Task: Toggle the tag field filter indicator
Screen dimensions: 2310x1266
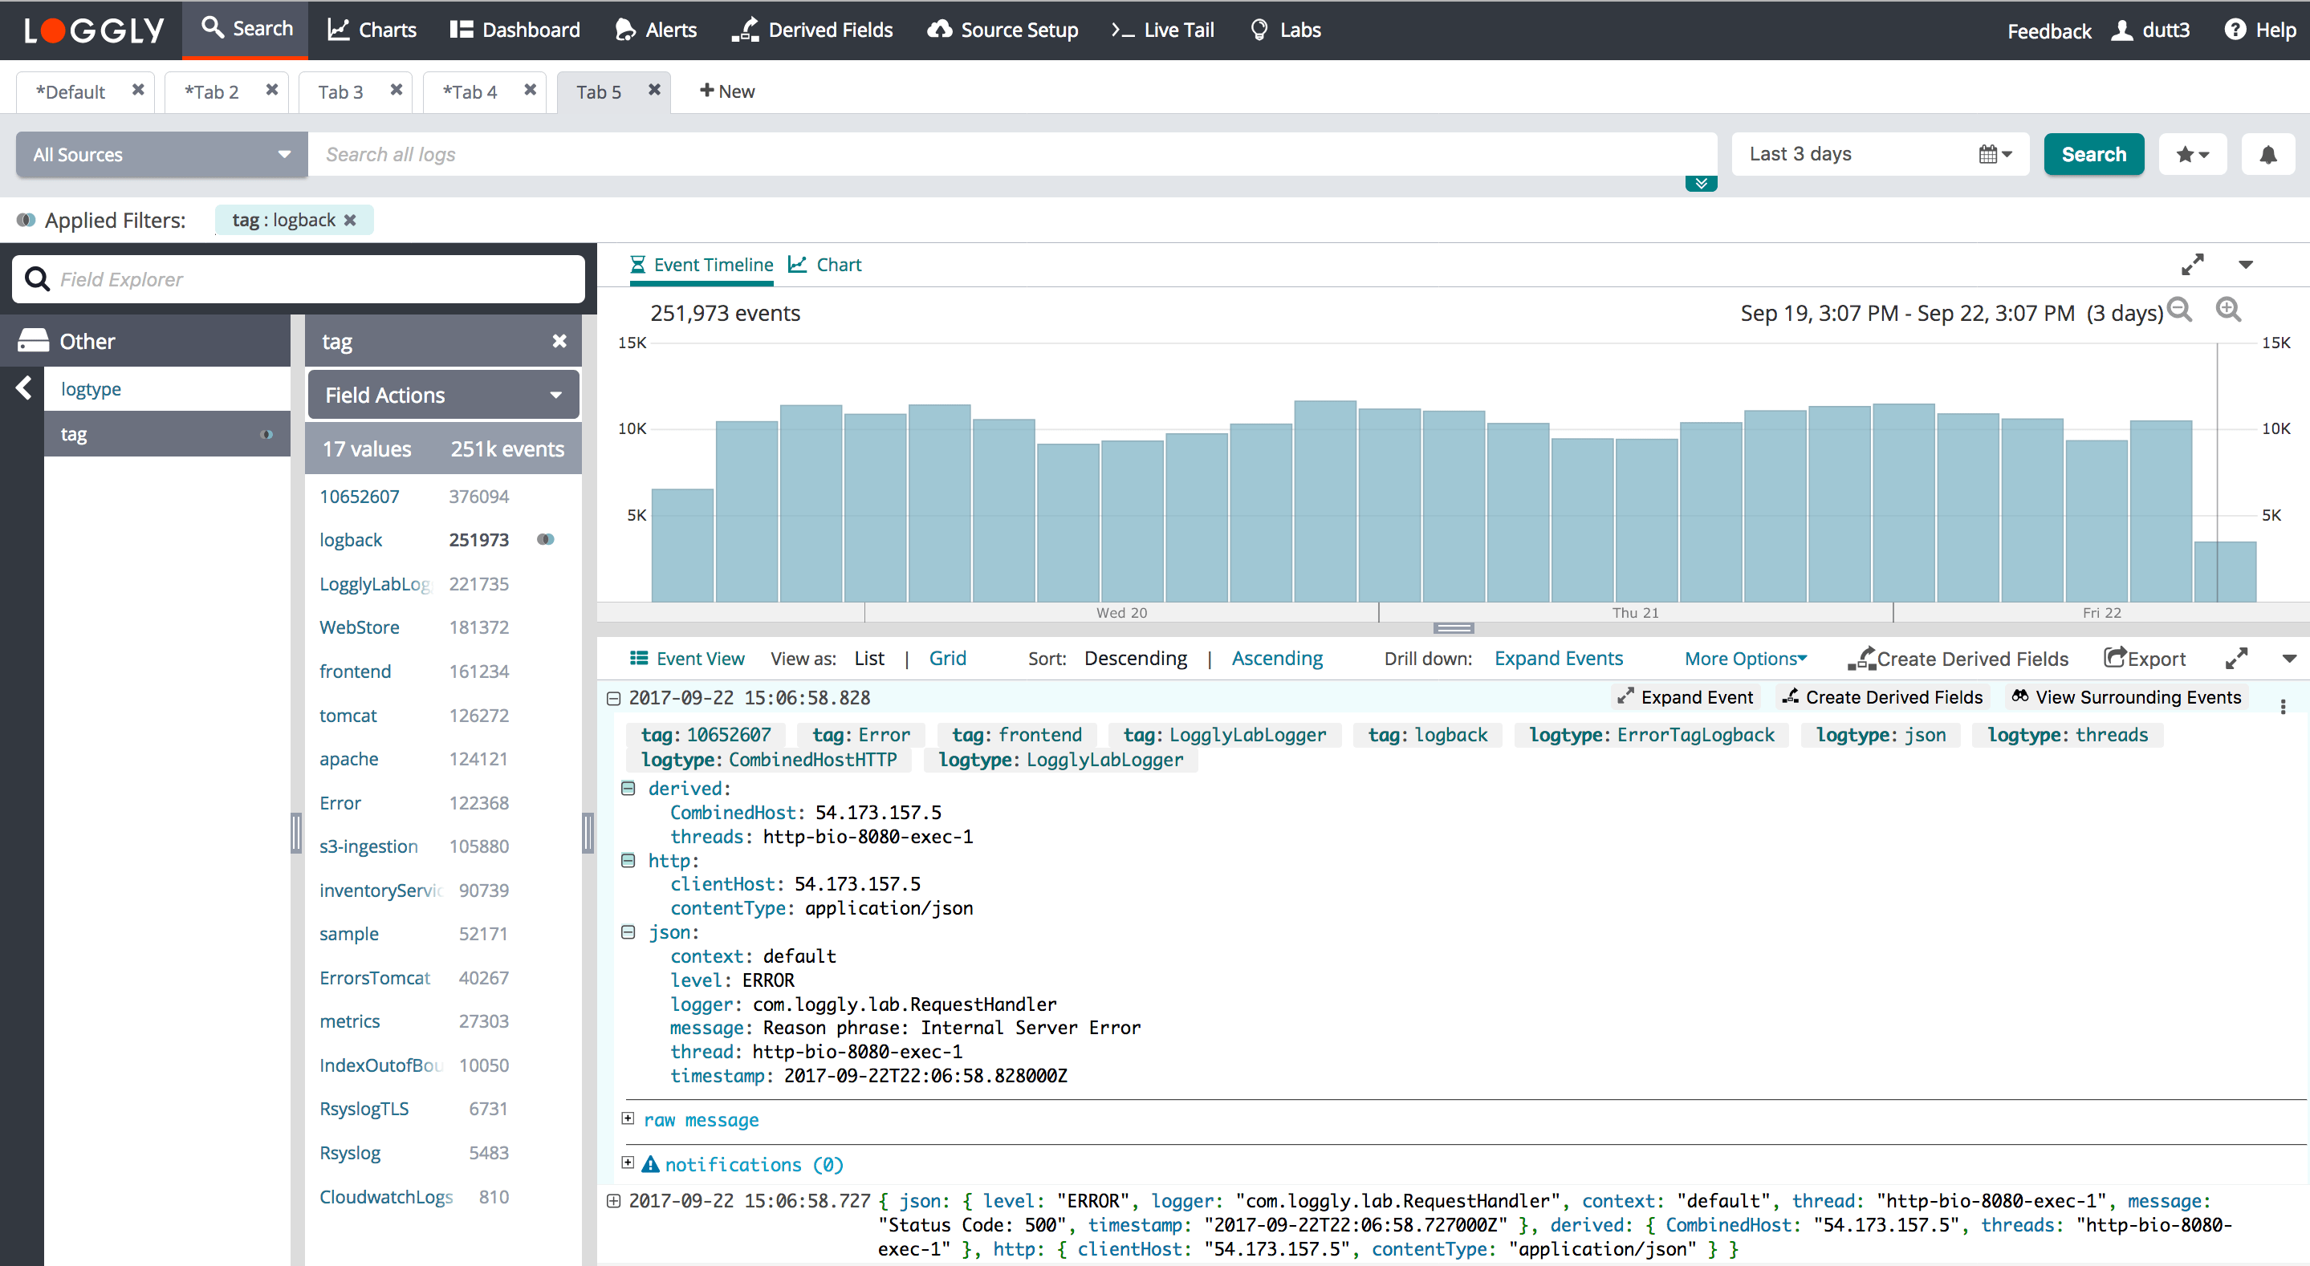Action: point(266,435)
